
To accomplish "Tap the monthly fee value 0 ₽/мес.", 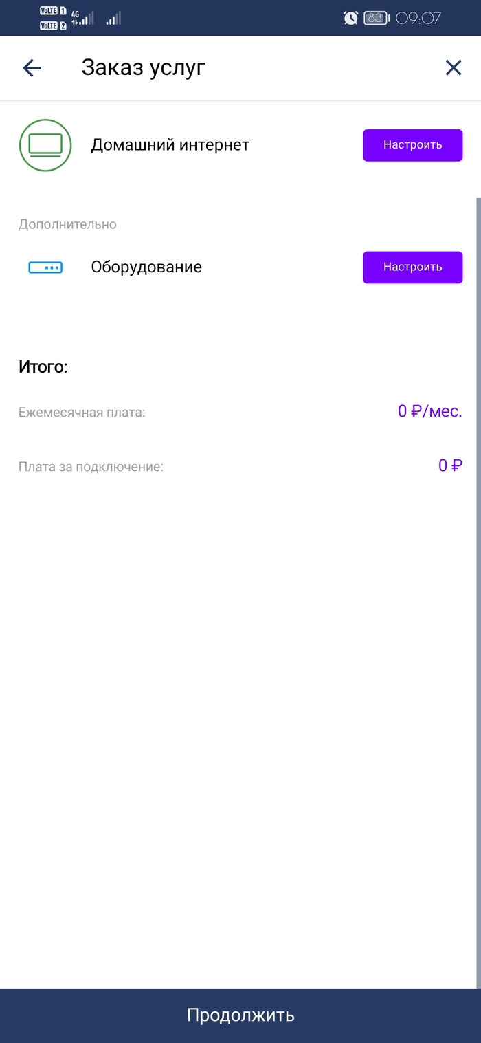I will pyautogui.click(x=430, y=412).
